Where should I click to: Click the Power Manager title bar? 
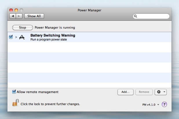[x=89, y=10]
